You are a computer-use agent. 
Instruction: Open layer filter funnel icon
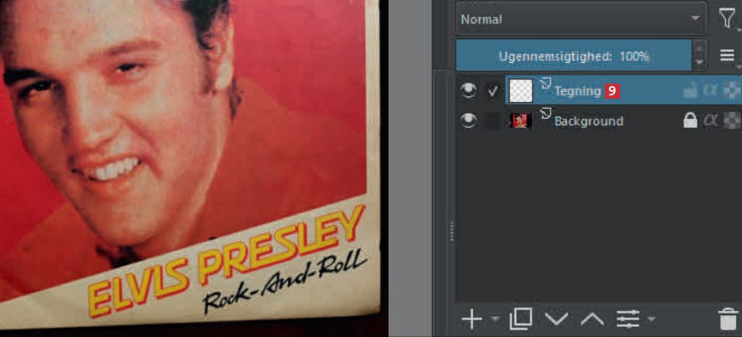point(727,19)
